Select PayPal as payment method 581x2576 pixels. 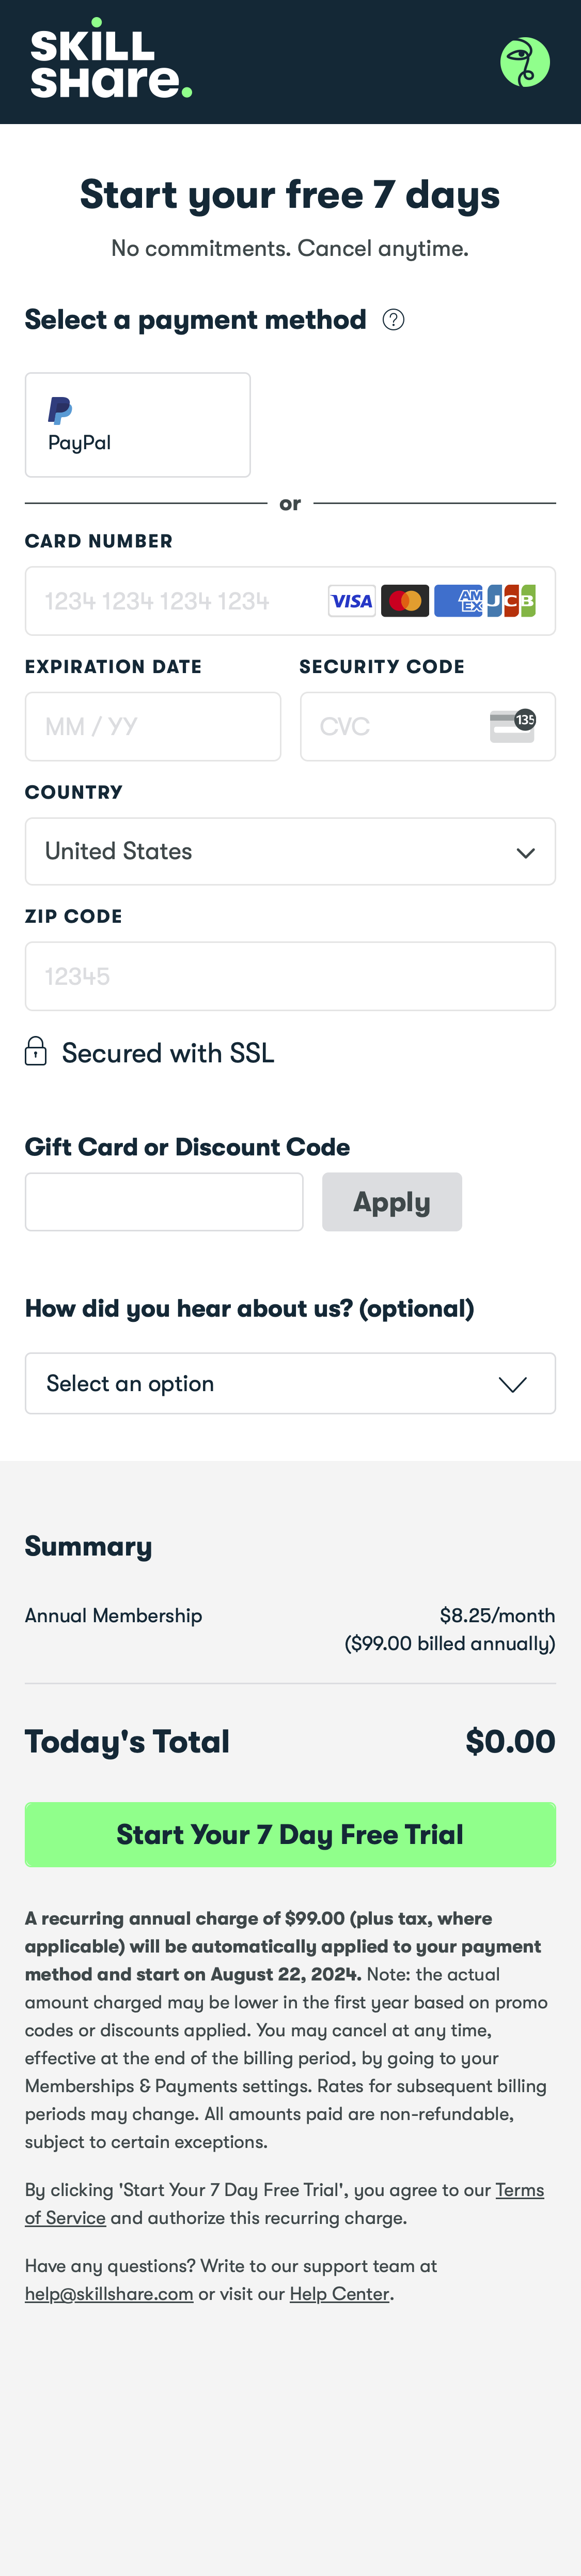tap(138, 424)
